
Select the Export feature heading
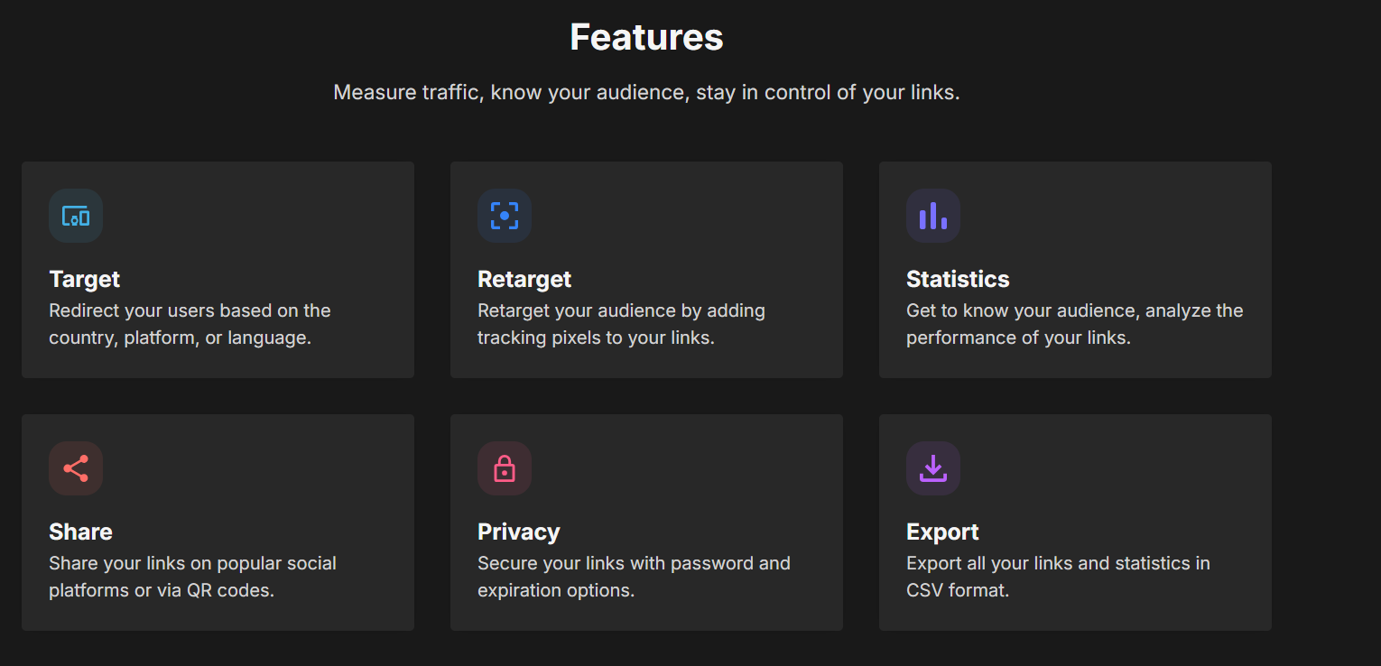tap(942, 532)
